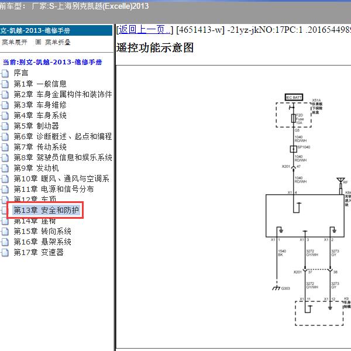Open 第5章 制动器

(36, 126)
